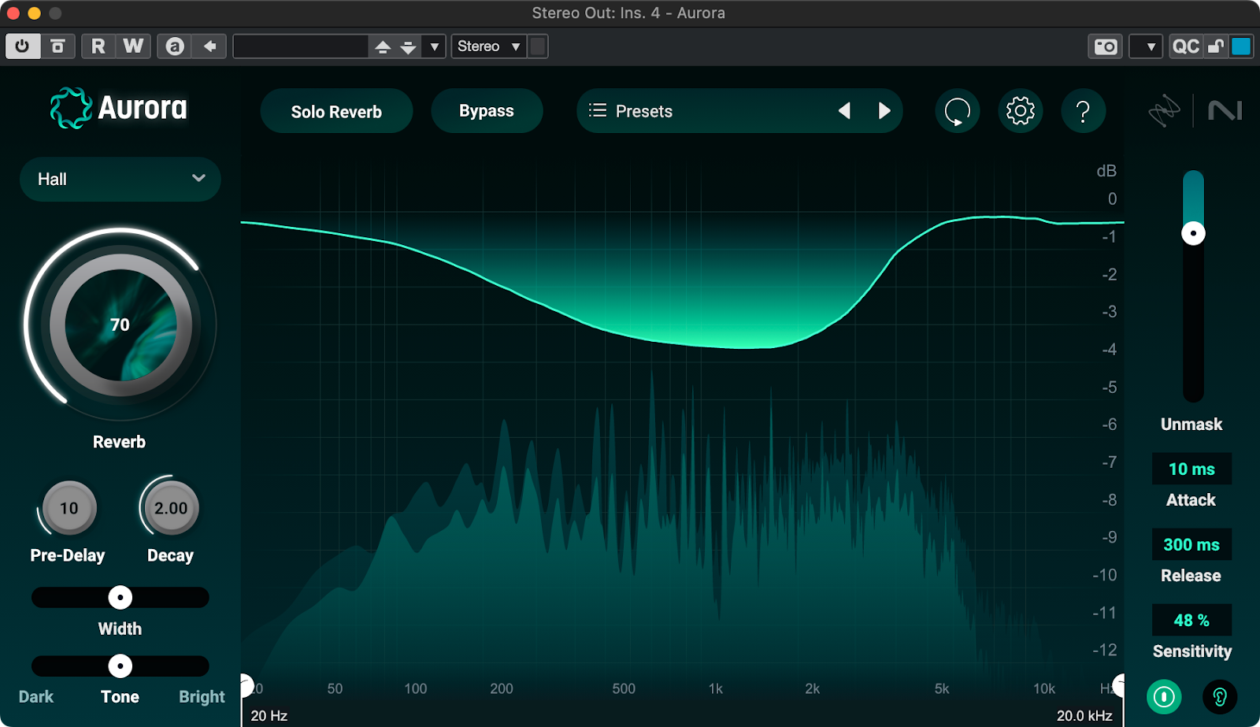Viewport: 1260px width, 727px height.
Task: Open the dropdown next to snapshot icon
Action: click(1146, 46)
